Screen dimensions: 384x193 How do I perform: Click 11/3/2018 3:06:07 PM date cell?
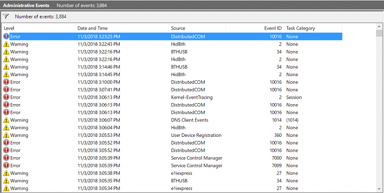pyautogui.click(x=99, y=120)
